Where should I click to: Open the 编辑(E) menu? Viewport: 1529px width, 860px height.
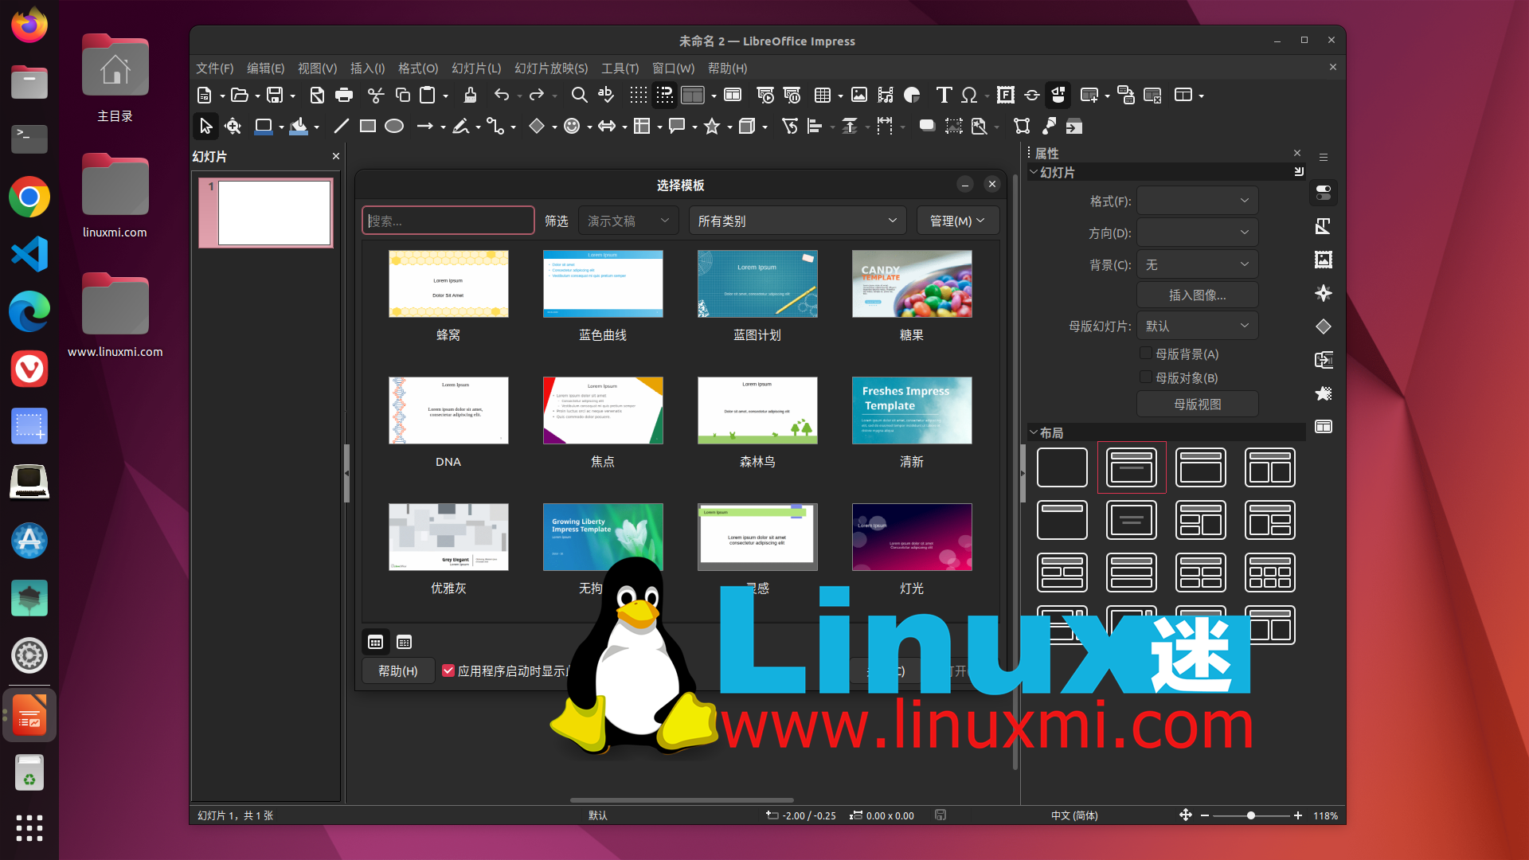tap(265, 68)
